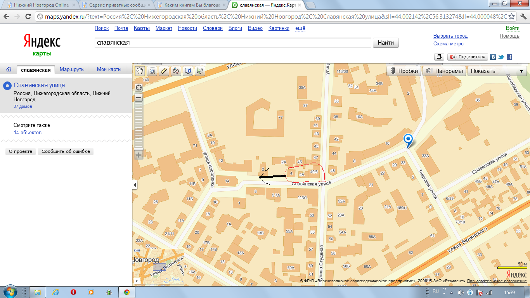Click the Яндекс карты logo
Image resolution: width=530 pixels, height=298 pixels.
tap(42, 44)
